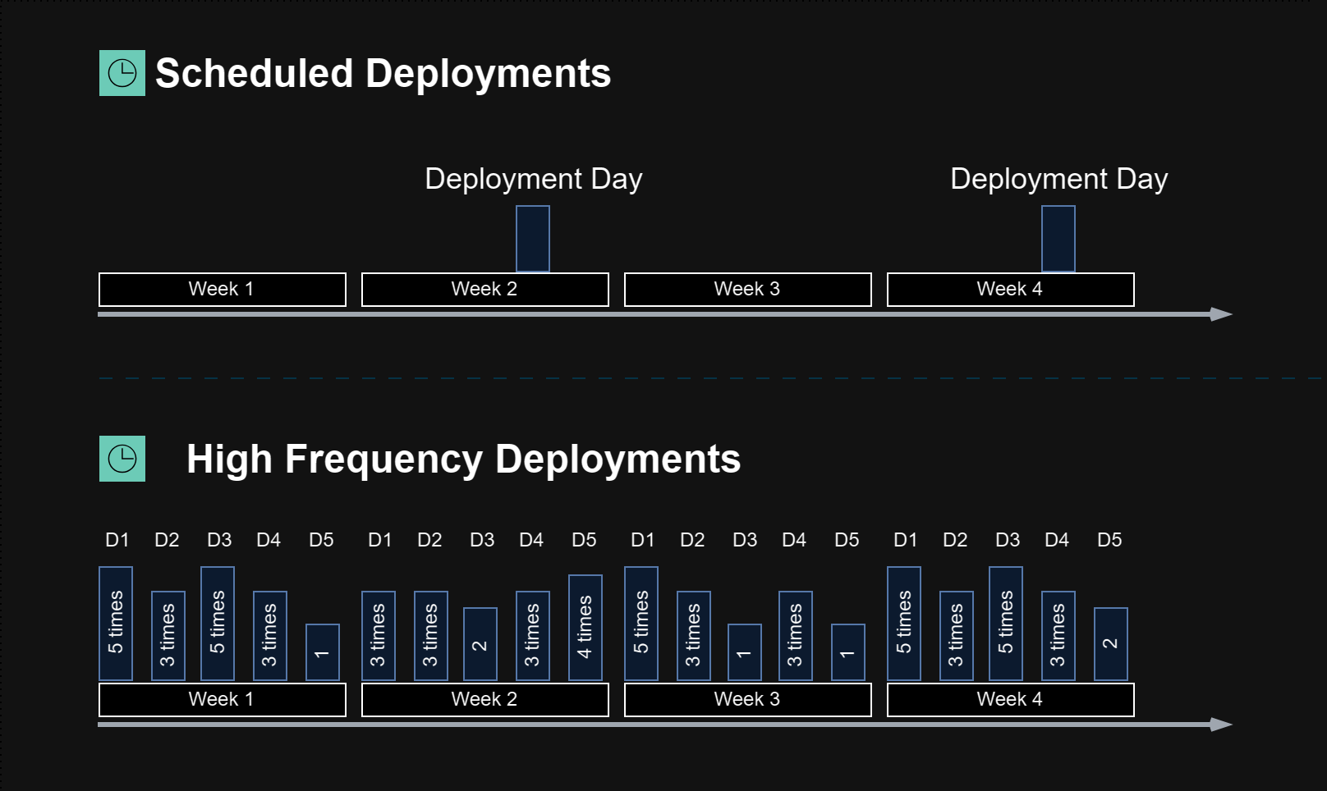Select Week 4 D1 bar labeled 5 times
The height and width of the screenshot is (791, 1327).
904,624
